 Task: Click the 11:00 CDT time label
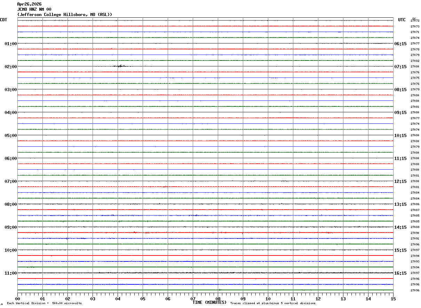(x=11, y=273)
